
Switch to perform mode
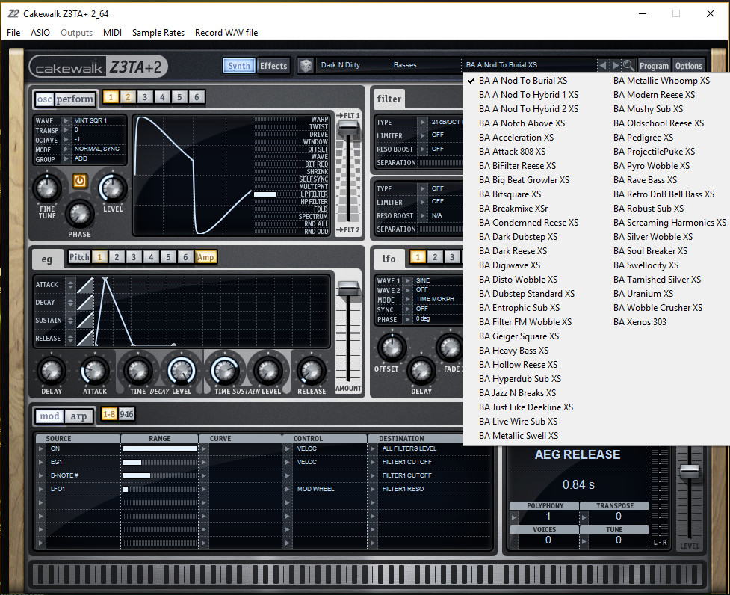77,99
